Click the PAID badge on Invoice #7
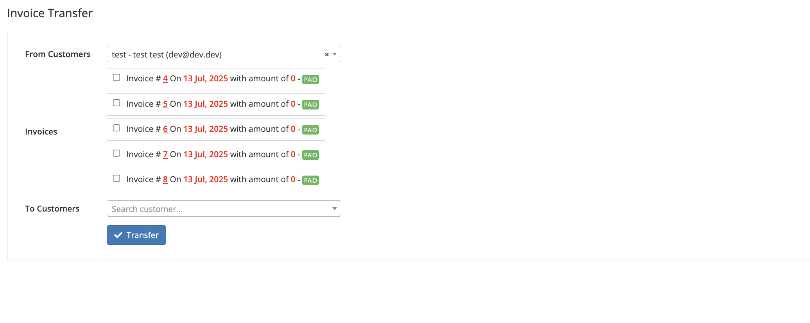Viewport: 810px width, 323px height. click(310, 155)
